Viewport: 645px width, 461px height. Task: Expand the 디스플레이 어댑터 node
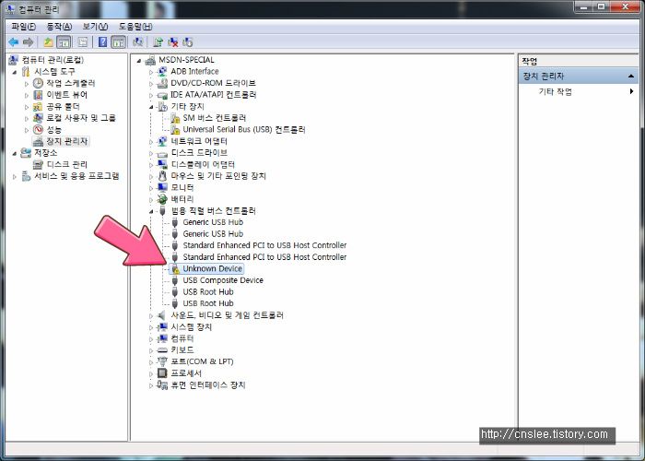pyautogui.click(x=151, y=165)
